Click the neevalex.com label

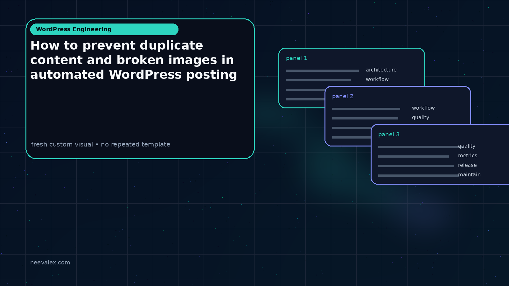pyautogui.click(x=50, y=262)
